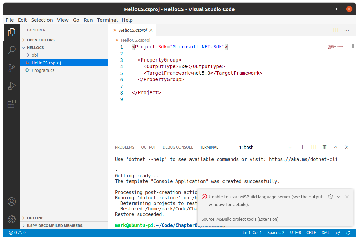The image size is (359, 240).
Task: Open the Search view in activity bar
Action: point(12,50)
